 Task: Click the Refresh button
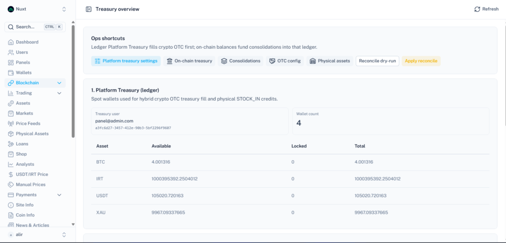[x=486, y=9]
